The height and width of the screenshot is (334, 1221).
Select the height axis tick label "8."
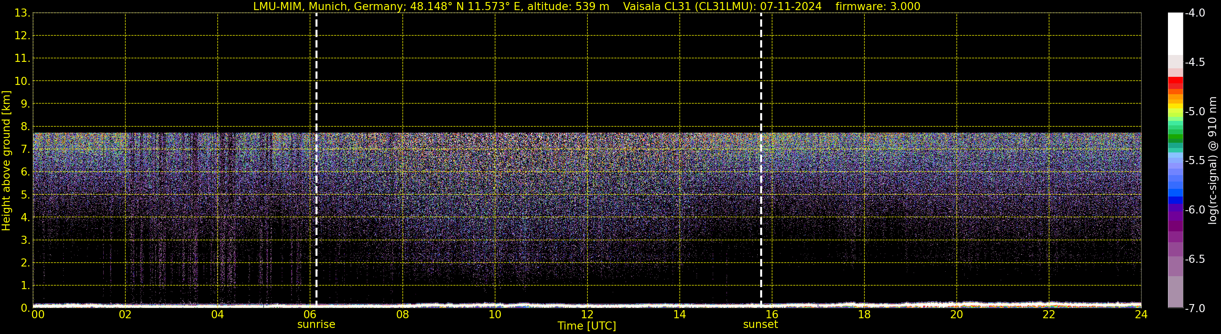point(25,126)
